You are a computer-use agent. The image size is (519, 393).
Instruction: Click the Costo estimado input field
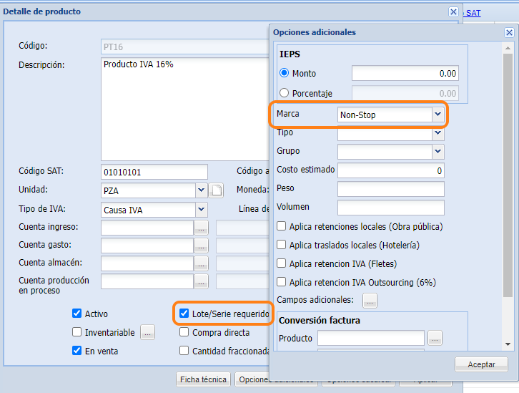click(x=390, y=170)
